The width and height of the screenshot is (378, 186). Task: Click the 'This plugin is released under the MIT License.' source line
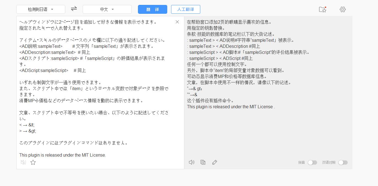tap(63, 155)
